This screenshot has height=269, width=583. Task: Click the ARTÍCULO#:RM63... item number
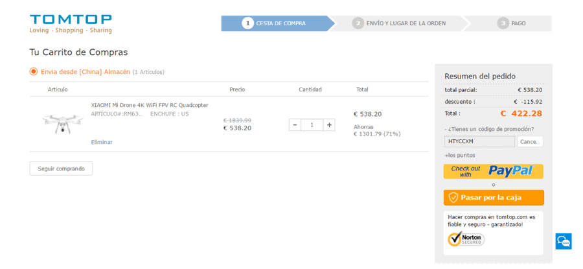pos(117,114)
